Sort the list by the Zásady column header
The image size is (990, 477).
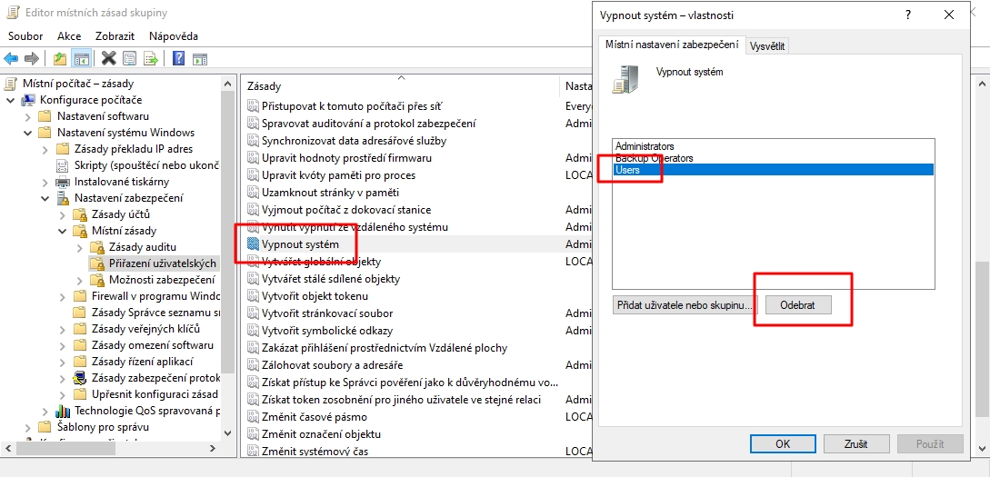point(400,85)
